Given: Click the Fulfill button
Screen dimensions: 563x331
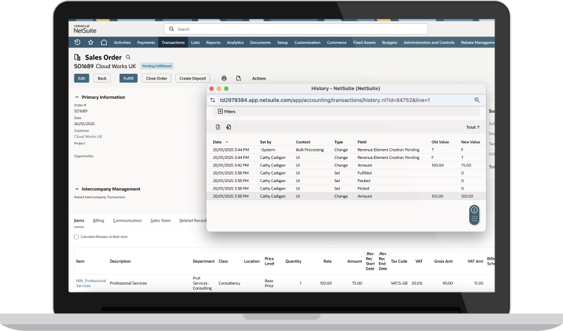Looking at the screenshot, I should pyautogui.click(x=128, y=78).
